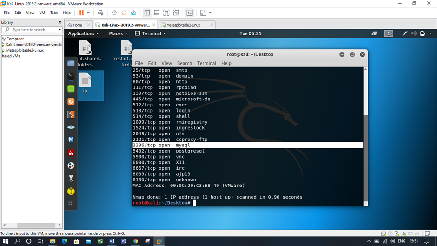
Task: Open Kali Places menu
Action: click(118, 33)
